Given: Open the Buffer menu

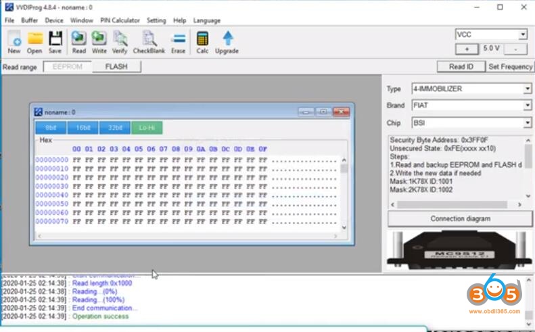Looking at the screenshot, I should pyautogui.click(x=29, y=20).
